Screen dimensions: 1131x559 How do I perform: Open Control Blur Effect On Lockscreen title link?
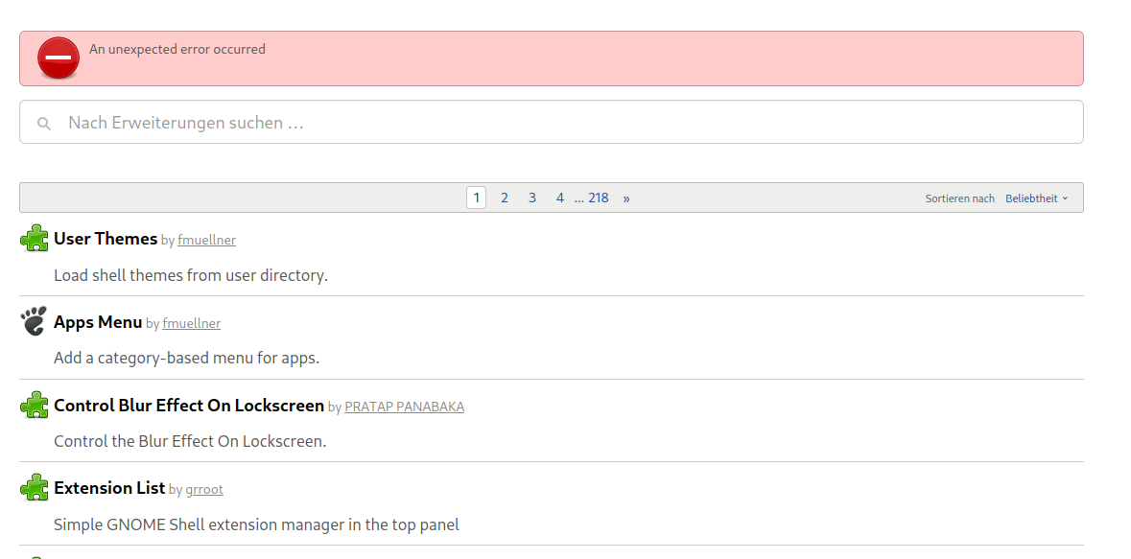click(x=189, y=406)
